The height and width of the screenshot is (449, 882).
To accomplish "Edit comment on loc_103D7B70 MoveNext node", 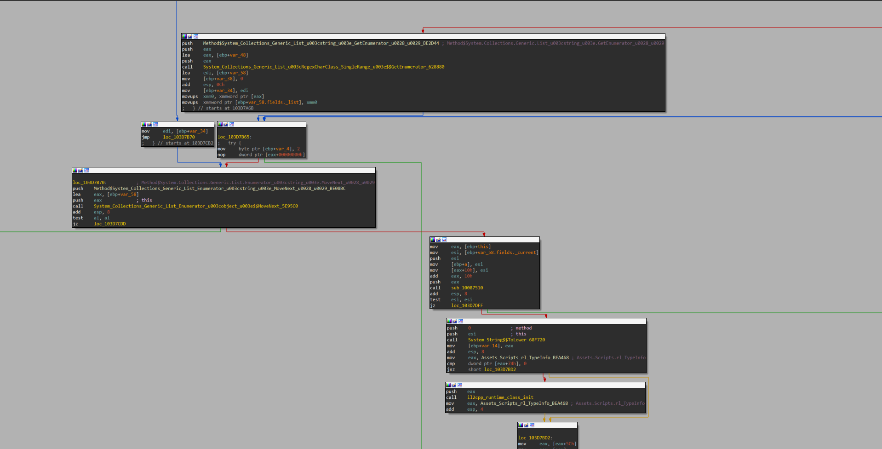I will click(80, 170).
